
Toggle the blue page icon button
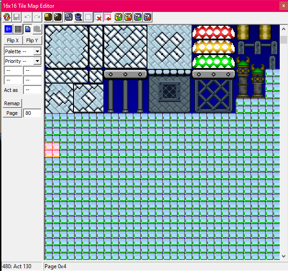[x=28, y=29]
